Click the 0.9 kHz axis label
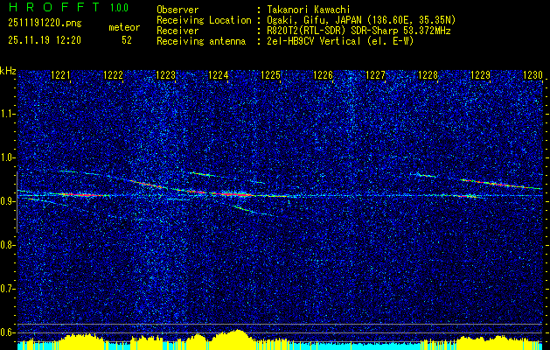The width and height of the screenshot is (550, 350). tap(7, 201)
